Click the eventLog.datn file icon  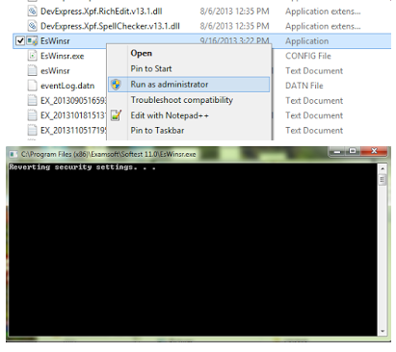point(32,86)
